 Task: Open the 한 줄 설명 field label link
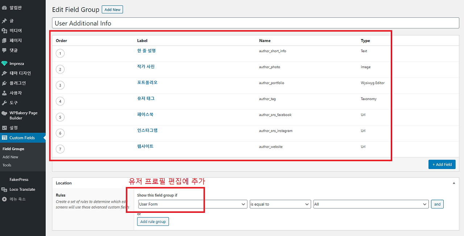tap(146, 51)
